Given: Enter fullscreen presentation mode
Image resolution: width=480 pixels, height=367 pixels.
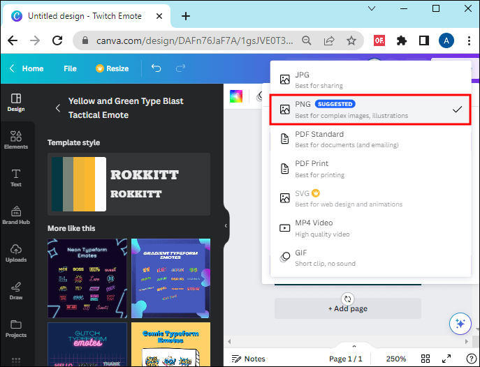Looking at the screenshot, I should [446, 359].
